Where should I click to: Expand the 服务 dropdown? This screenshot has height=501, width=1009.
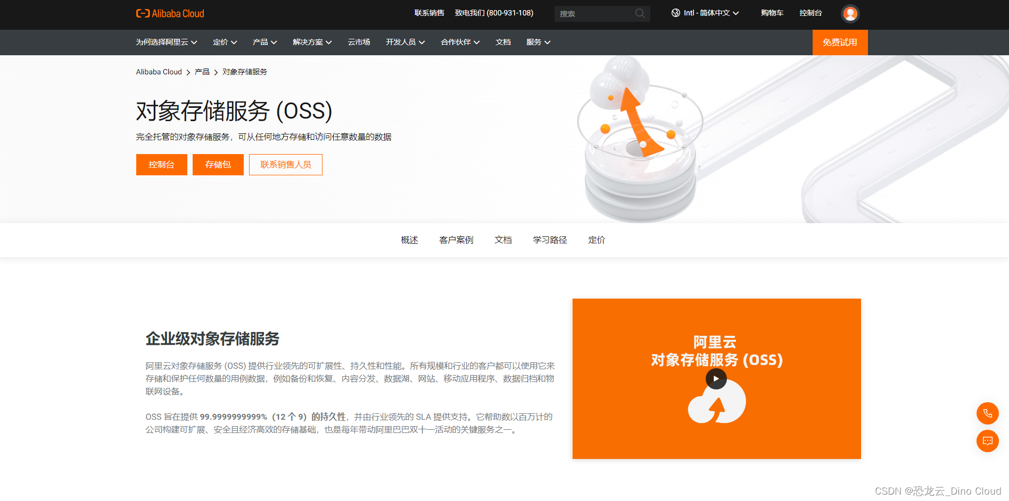pyautogui.click(x=538, y=42)
